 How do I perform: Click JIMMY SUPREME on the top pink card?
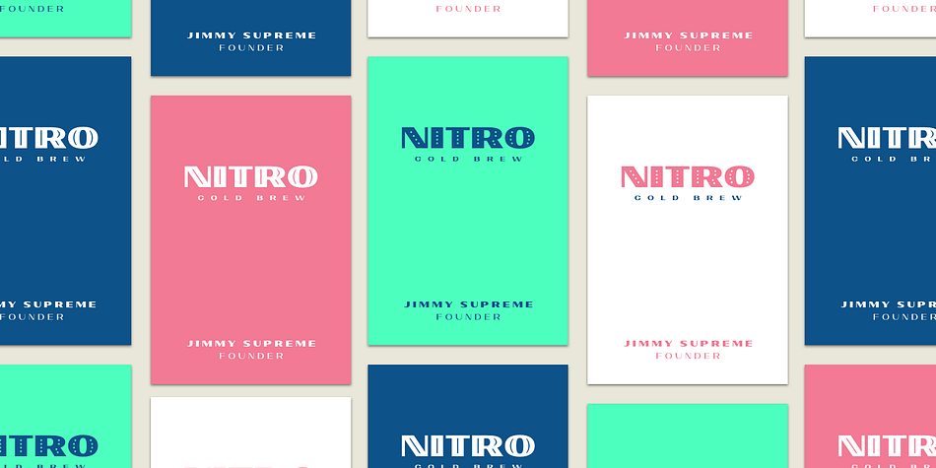[688, 35]
